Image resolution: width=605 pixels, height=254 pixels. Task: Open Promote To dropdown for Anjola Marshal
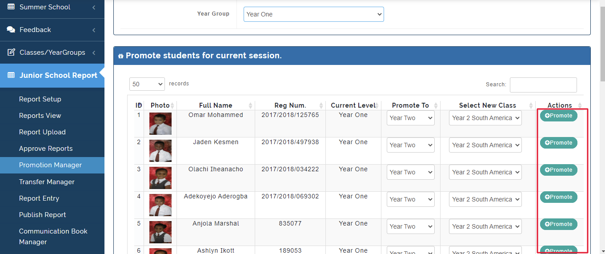point(411,226)
